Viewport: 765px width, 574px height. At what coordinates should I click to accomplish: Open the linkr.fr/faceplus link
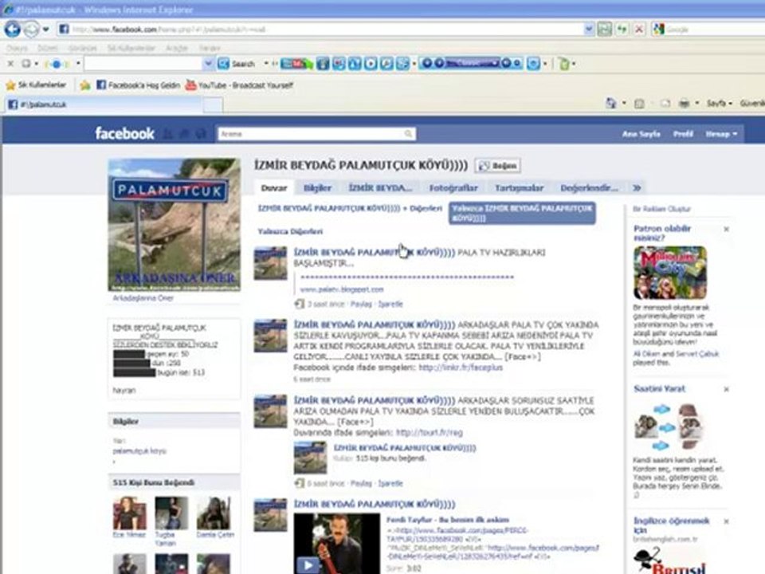(x=461, y=368)
